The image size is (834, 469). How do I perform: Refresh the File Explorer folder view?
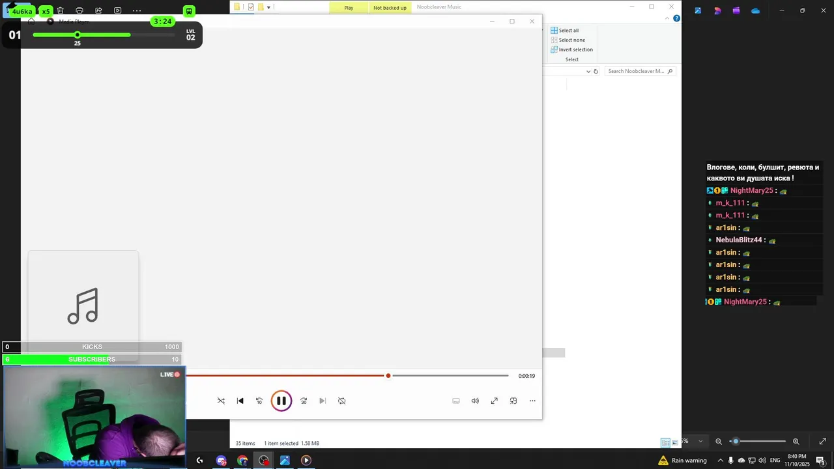tap(596, 71)
